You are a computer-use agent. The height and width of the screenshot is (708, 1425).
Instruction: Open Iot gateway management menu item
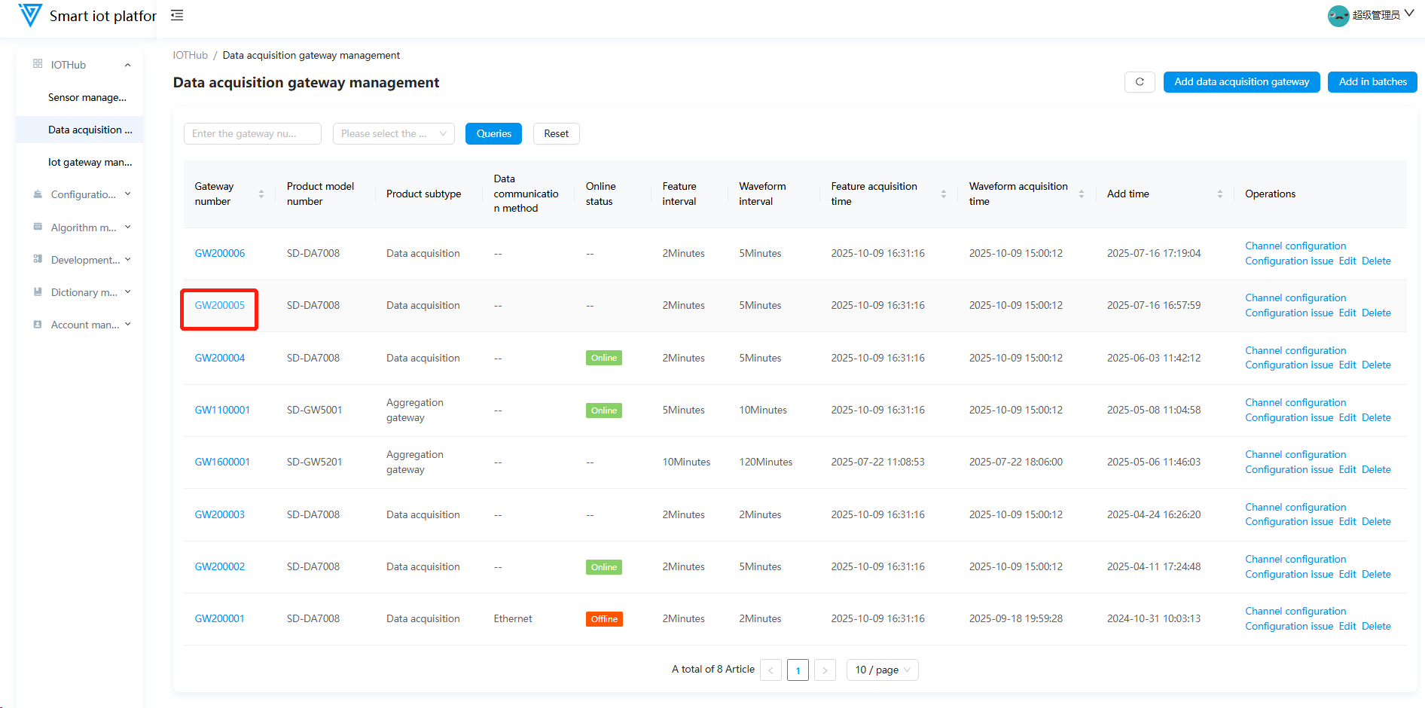click(90, 163)
